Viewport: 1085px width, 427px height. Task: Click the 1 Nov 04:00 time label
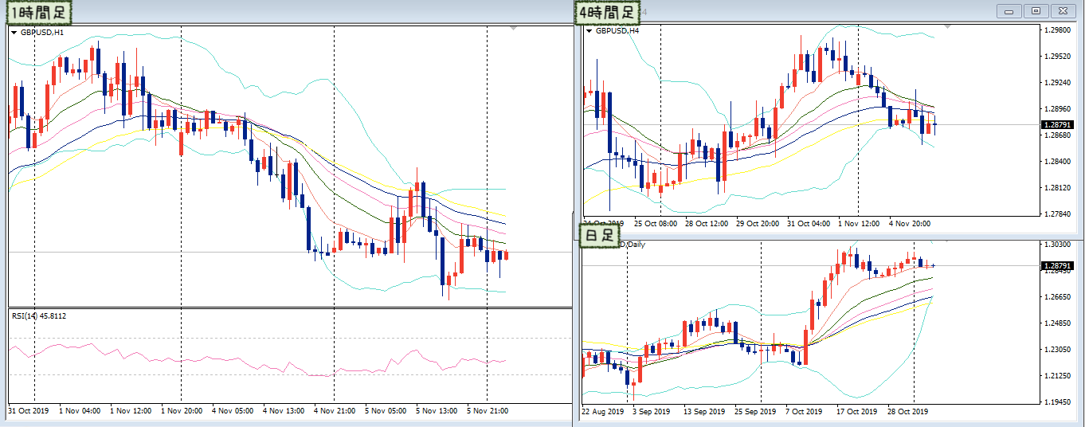tap(80, 411)
